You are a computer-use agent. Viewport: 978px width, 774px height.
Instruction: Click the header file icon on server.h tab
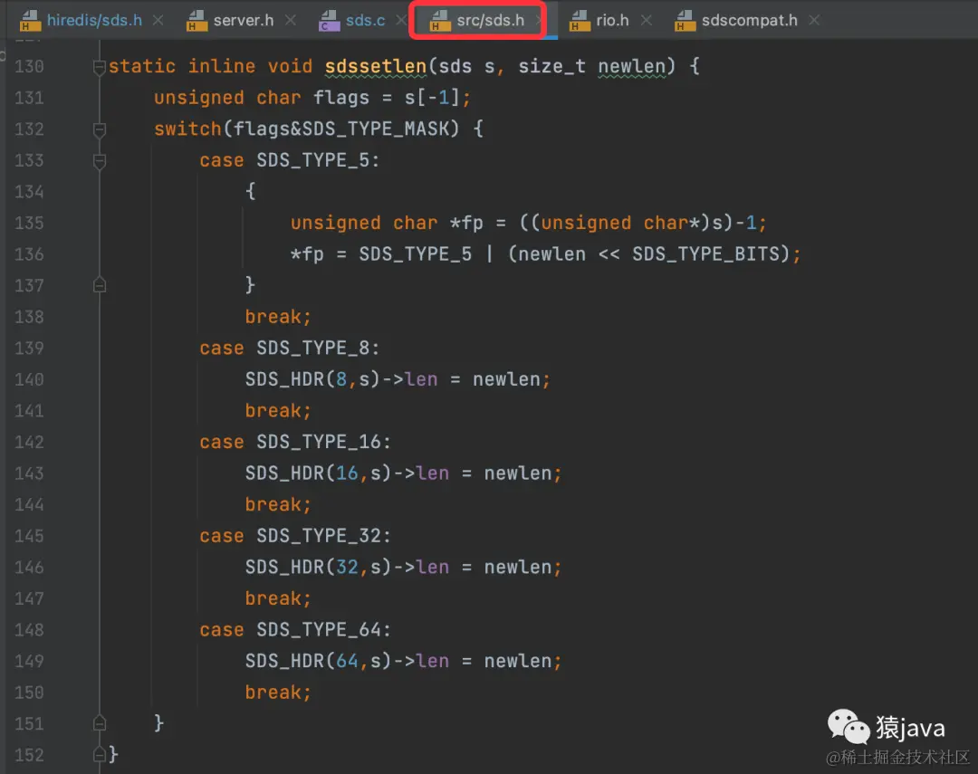point(197,21)
